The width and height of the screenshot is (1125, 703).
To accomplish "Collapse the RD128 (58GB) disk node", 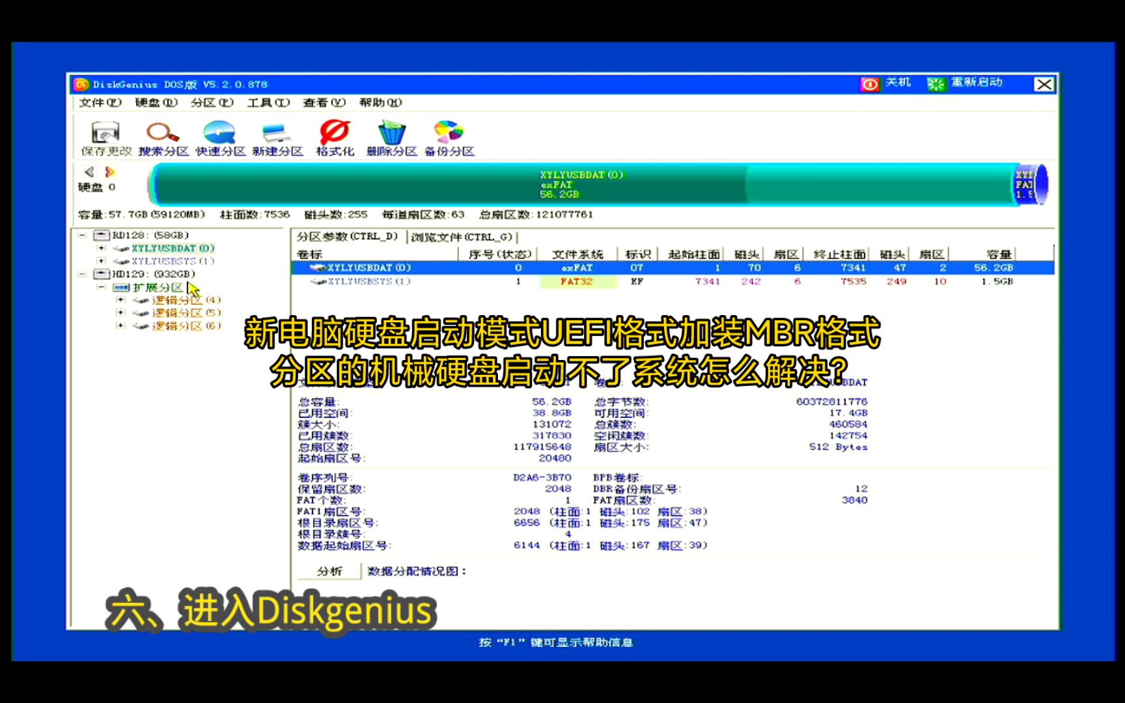I will pyautogui.click(x=81, y=235).
